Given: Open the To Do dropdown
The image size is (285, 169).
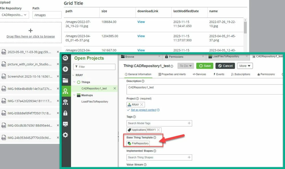Looking at the screenshot, I should pos(186,66).
